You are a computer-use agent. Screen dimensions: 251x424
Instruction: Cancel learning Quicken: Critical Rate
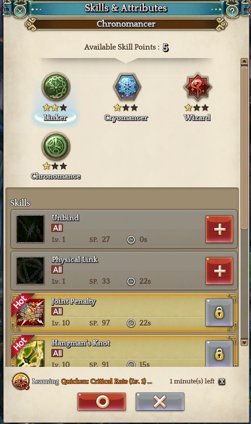pos(222,381)
